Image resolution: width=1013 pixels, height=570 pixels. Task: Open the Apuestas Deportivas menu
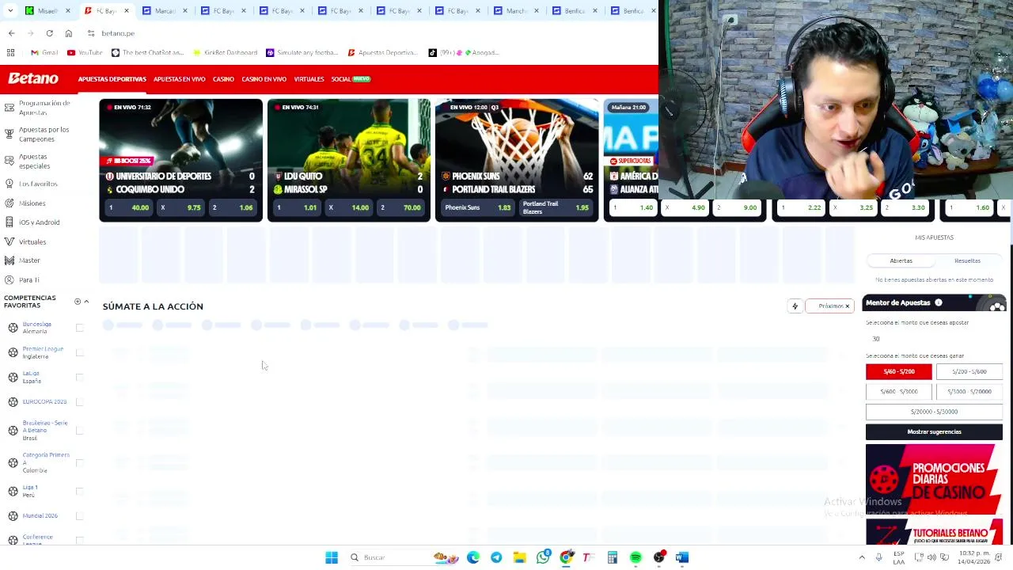click(x=112, y=79)
